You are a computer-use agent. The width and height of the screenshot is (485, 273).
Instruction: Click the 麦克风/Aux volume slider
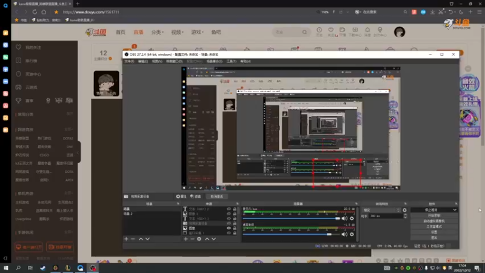point(292,218)
